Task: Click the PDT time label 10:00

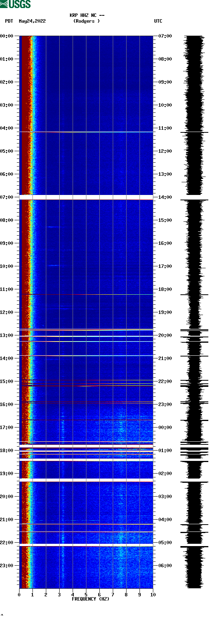Action: [6, 266]
